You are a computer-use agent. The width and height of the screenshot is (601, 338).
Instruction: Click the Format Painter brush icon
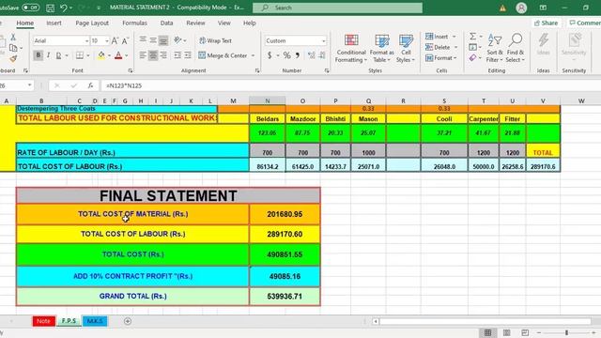click(13, 58)
